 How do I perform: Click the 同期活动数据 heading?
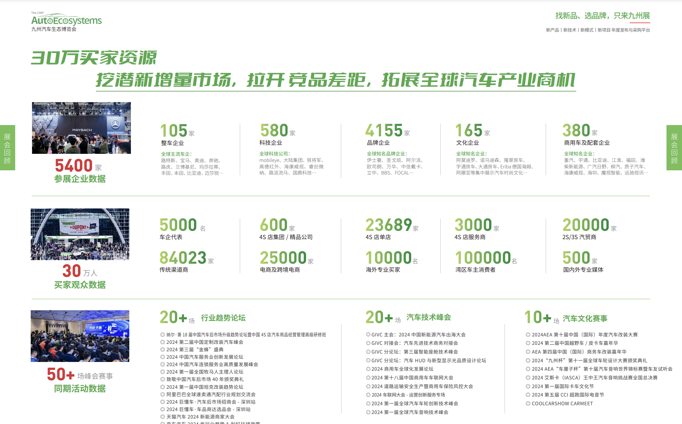80,389
